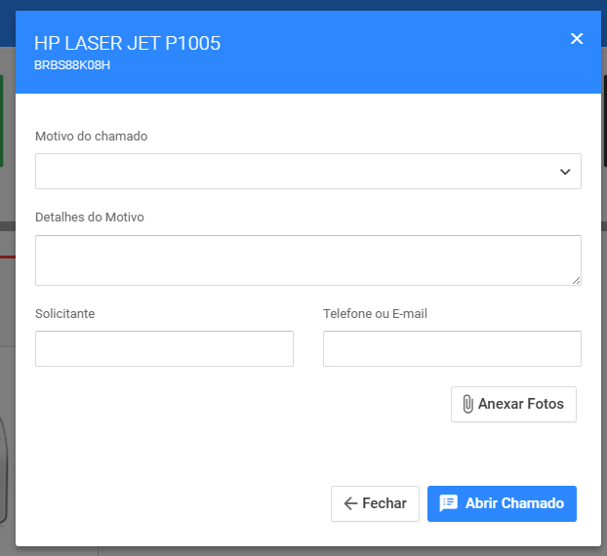The width and height of the screenshot is (607, 556).
Task: Expand the chevron arrow in Motivo field
Action: point(564,172)
